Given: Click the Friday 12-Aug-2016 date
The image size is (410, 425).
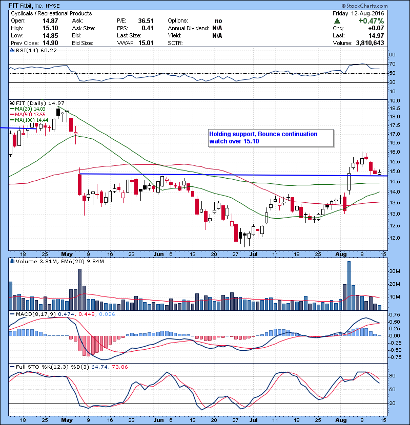Looking at the screenshot, I should [x=358, y=13].
